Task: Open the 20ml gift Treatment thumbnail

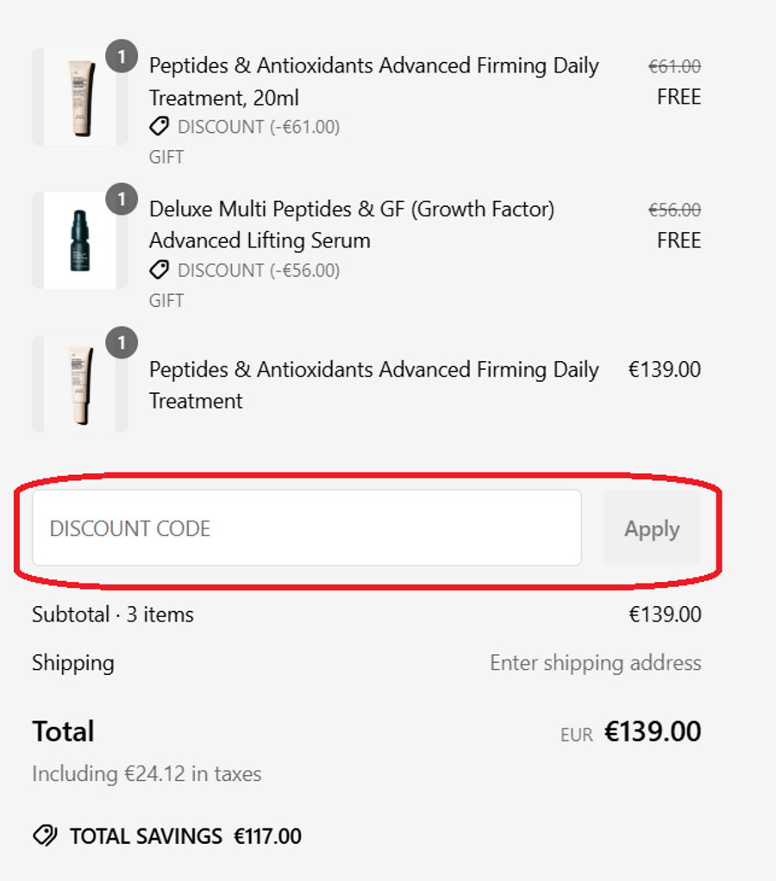Action: point(80,97)
